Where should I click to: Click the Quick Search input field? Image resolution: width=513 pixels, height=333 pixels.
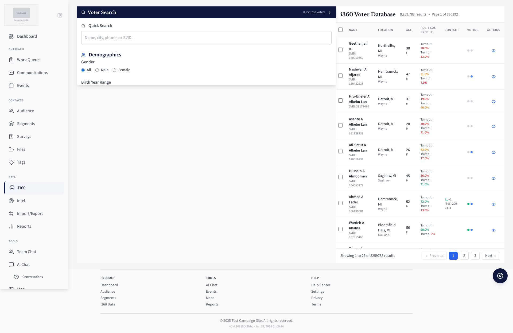pyautogui.click(x=206, y=38)
